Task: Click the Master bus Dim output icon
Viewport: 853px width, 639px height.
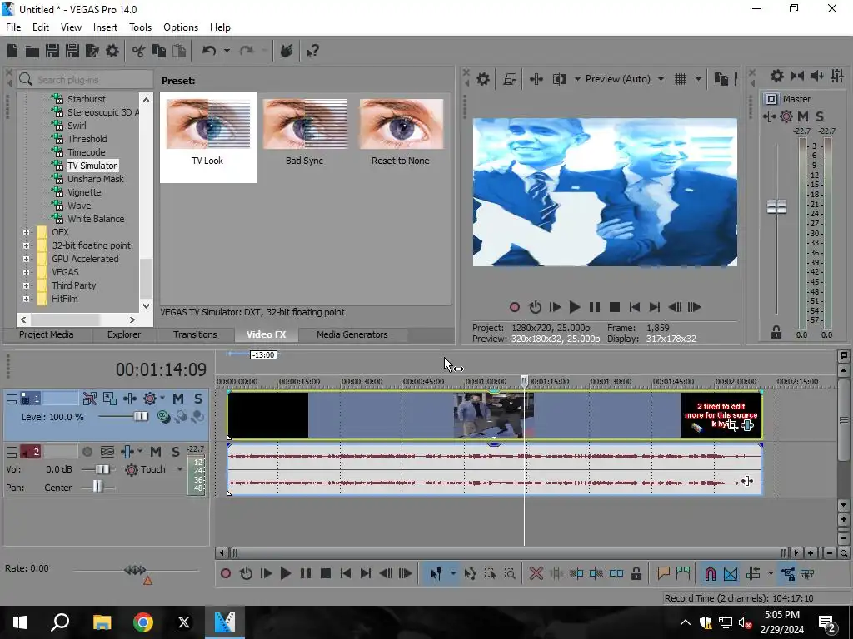Action: (817, 76)
